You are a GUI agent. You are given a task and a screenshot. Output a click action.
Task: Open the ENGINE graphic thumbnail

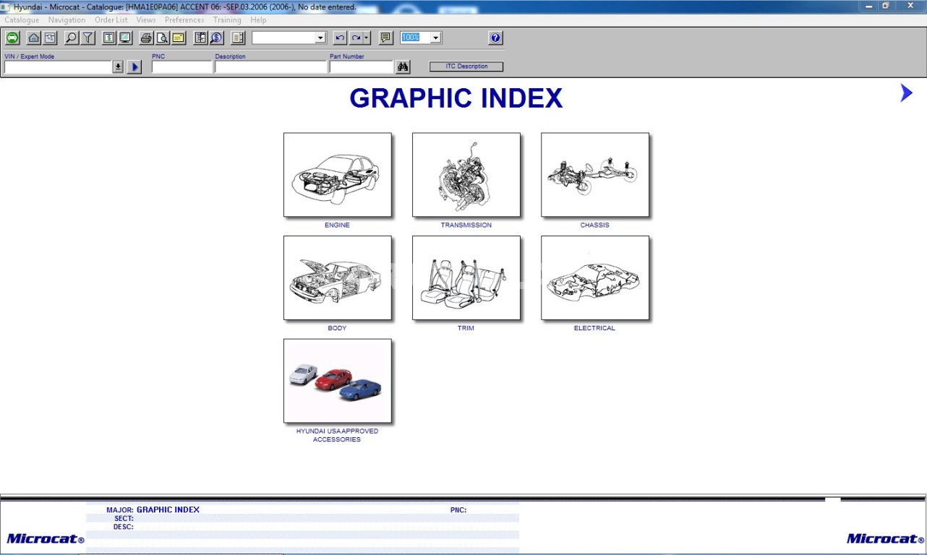[x=338, y=175]
